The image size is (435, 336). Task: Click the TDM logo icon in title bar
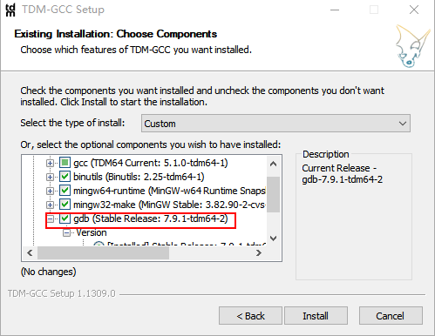[10, 10]
